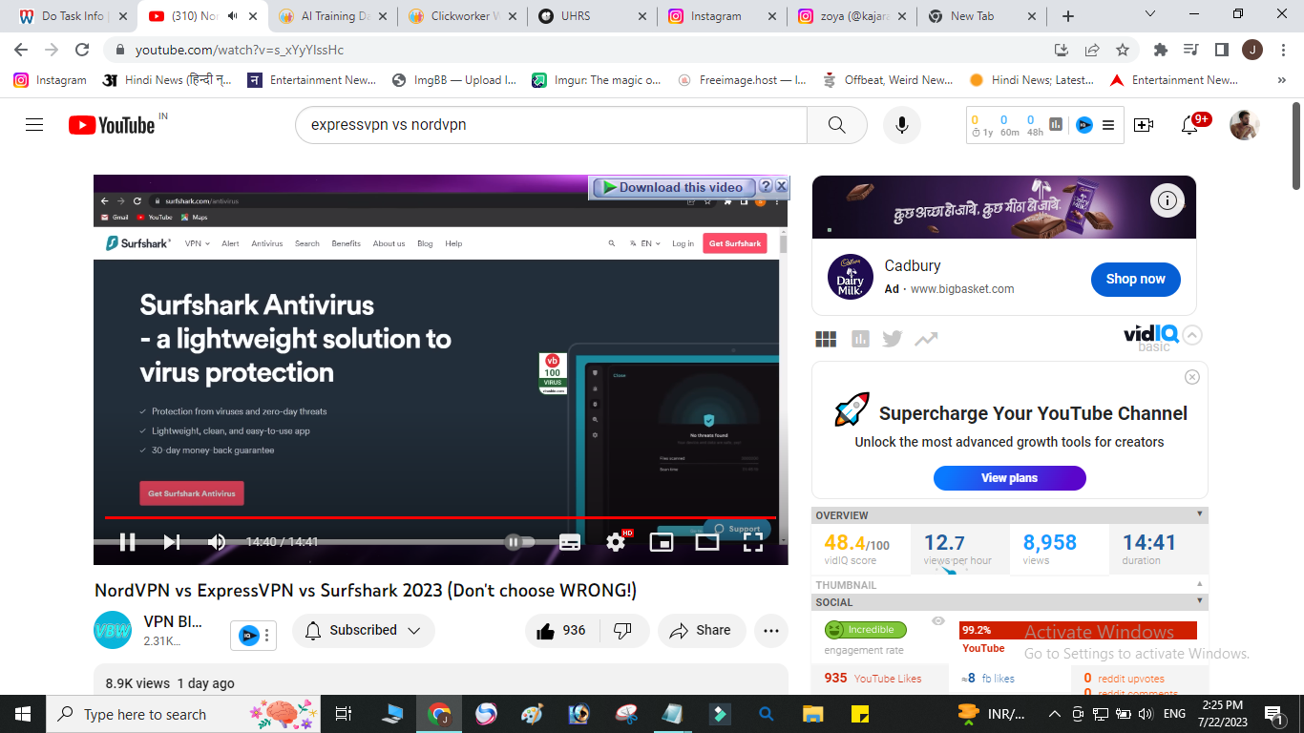Viewport: 1304px width, 733px height.
Task: Open notifications bell showing 9+
Action: coord(1190,125)
